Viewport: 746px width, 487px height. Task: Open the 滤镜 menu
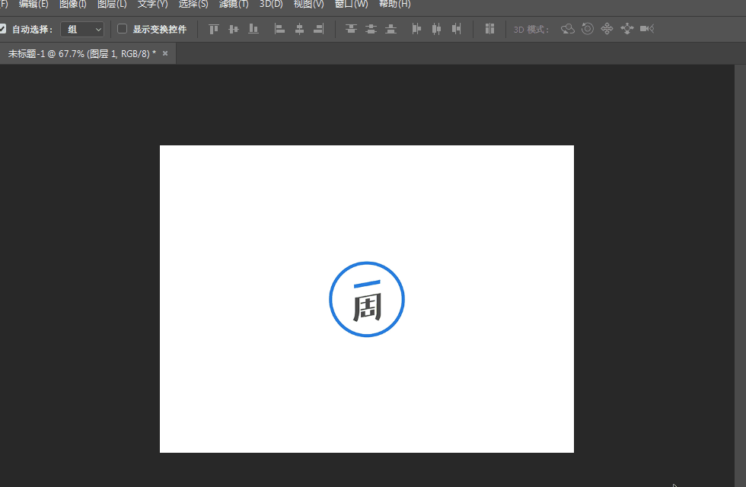tap(233, 5)
